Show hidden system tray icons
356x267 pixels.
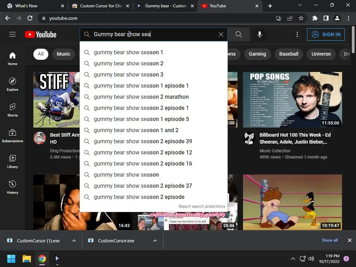point(293,259)
